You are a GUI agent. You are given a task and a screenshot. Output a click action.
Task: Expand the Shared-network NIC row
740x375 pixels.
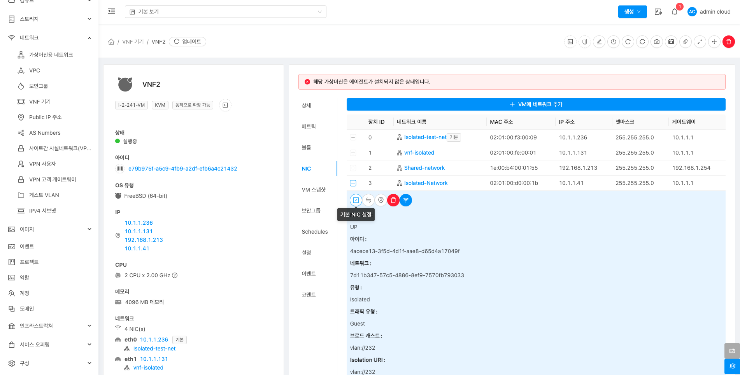click(353, 168)
